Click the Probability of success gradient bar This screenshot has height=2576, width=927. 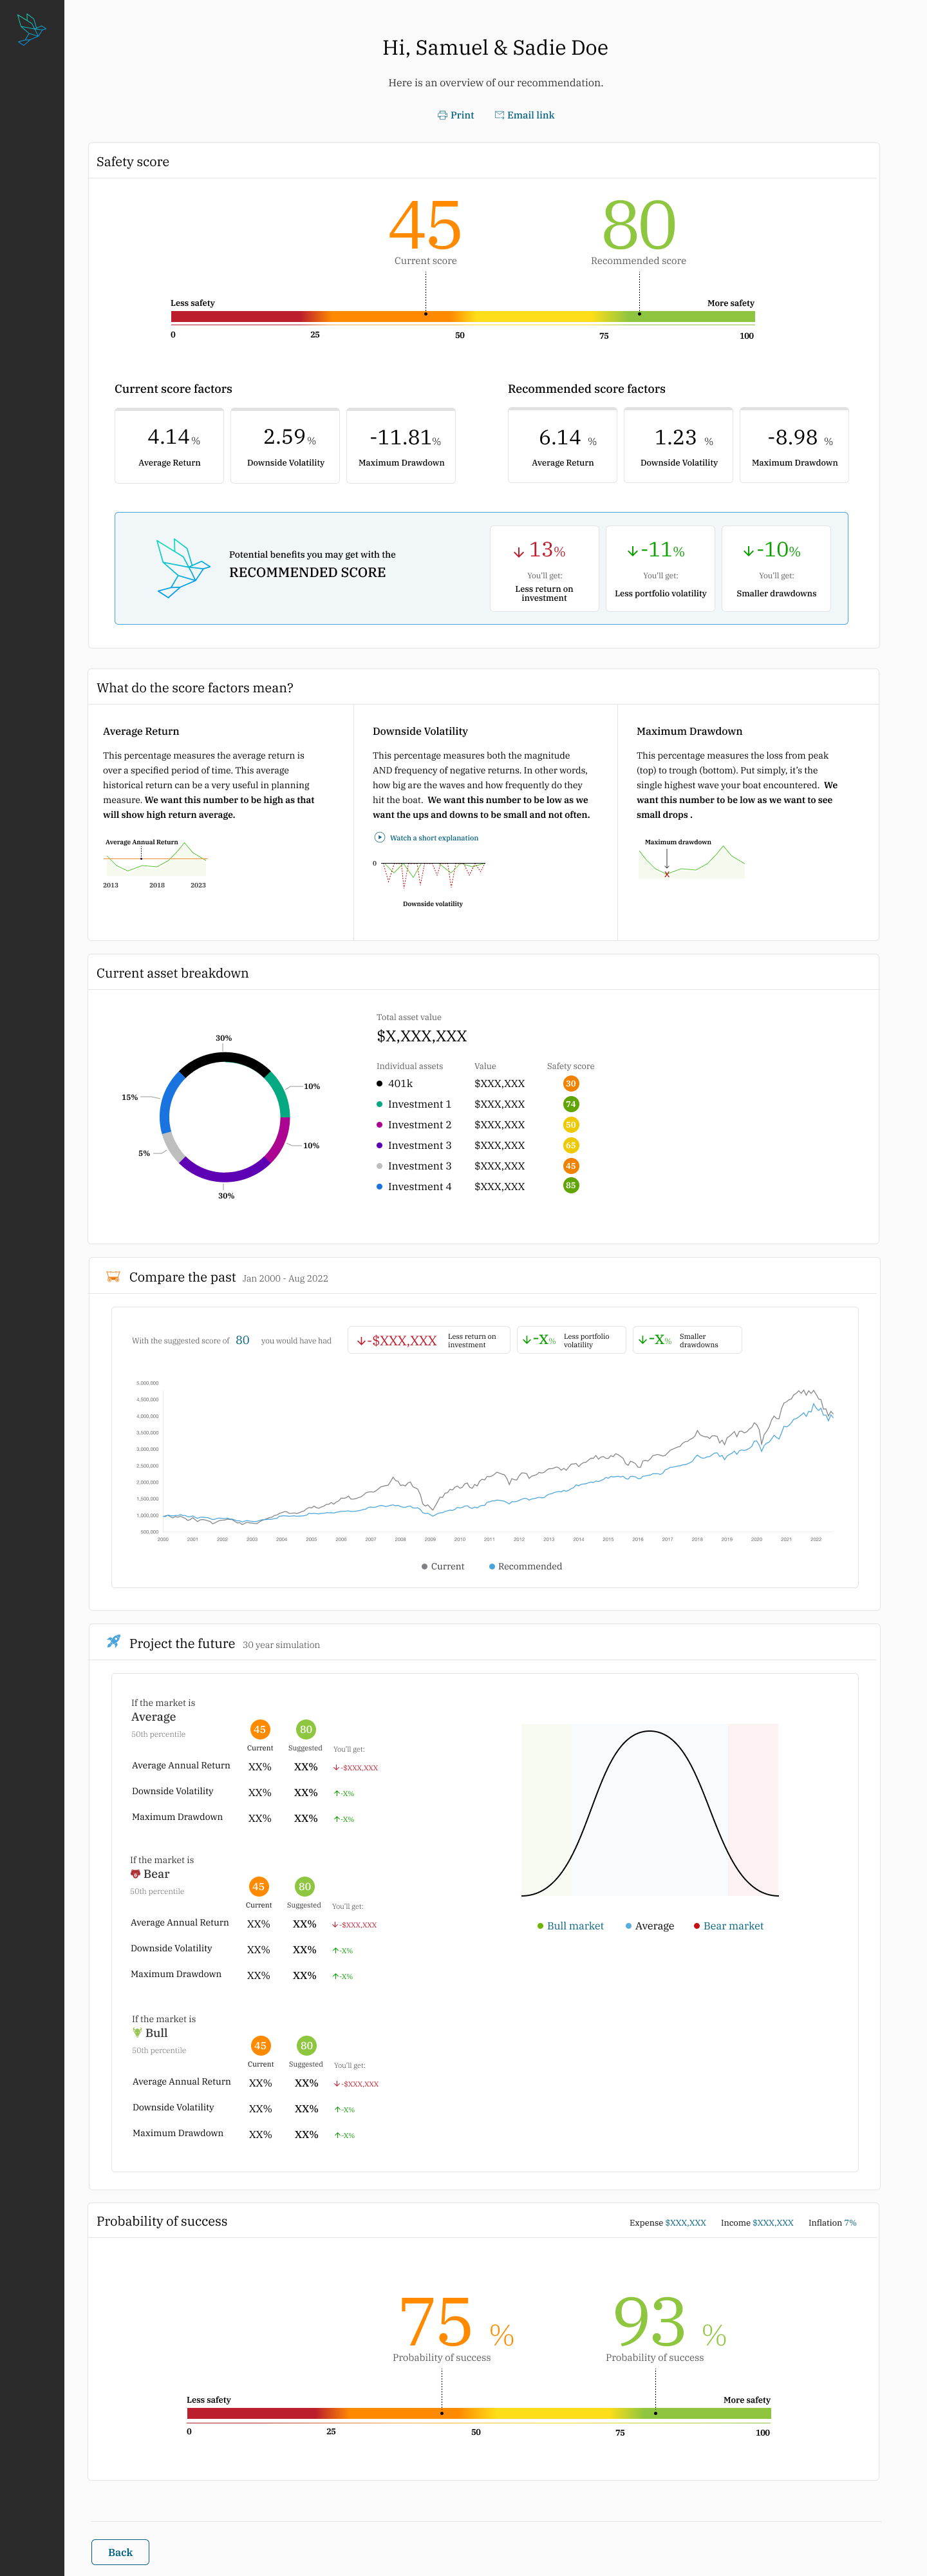click(479, 2414)
